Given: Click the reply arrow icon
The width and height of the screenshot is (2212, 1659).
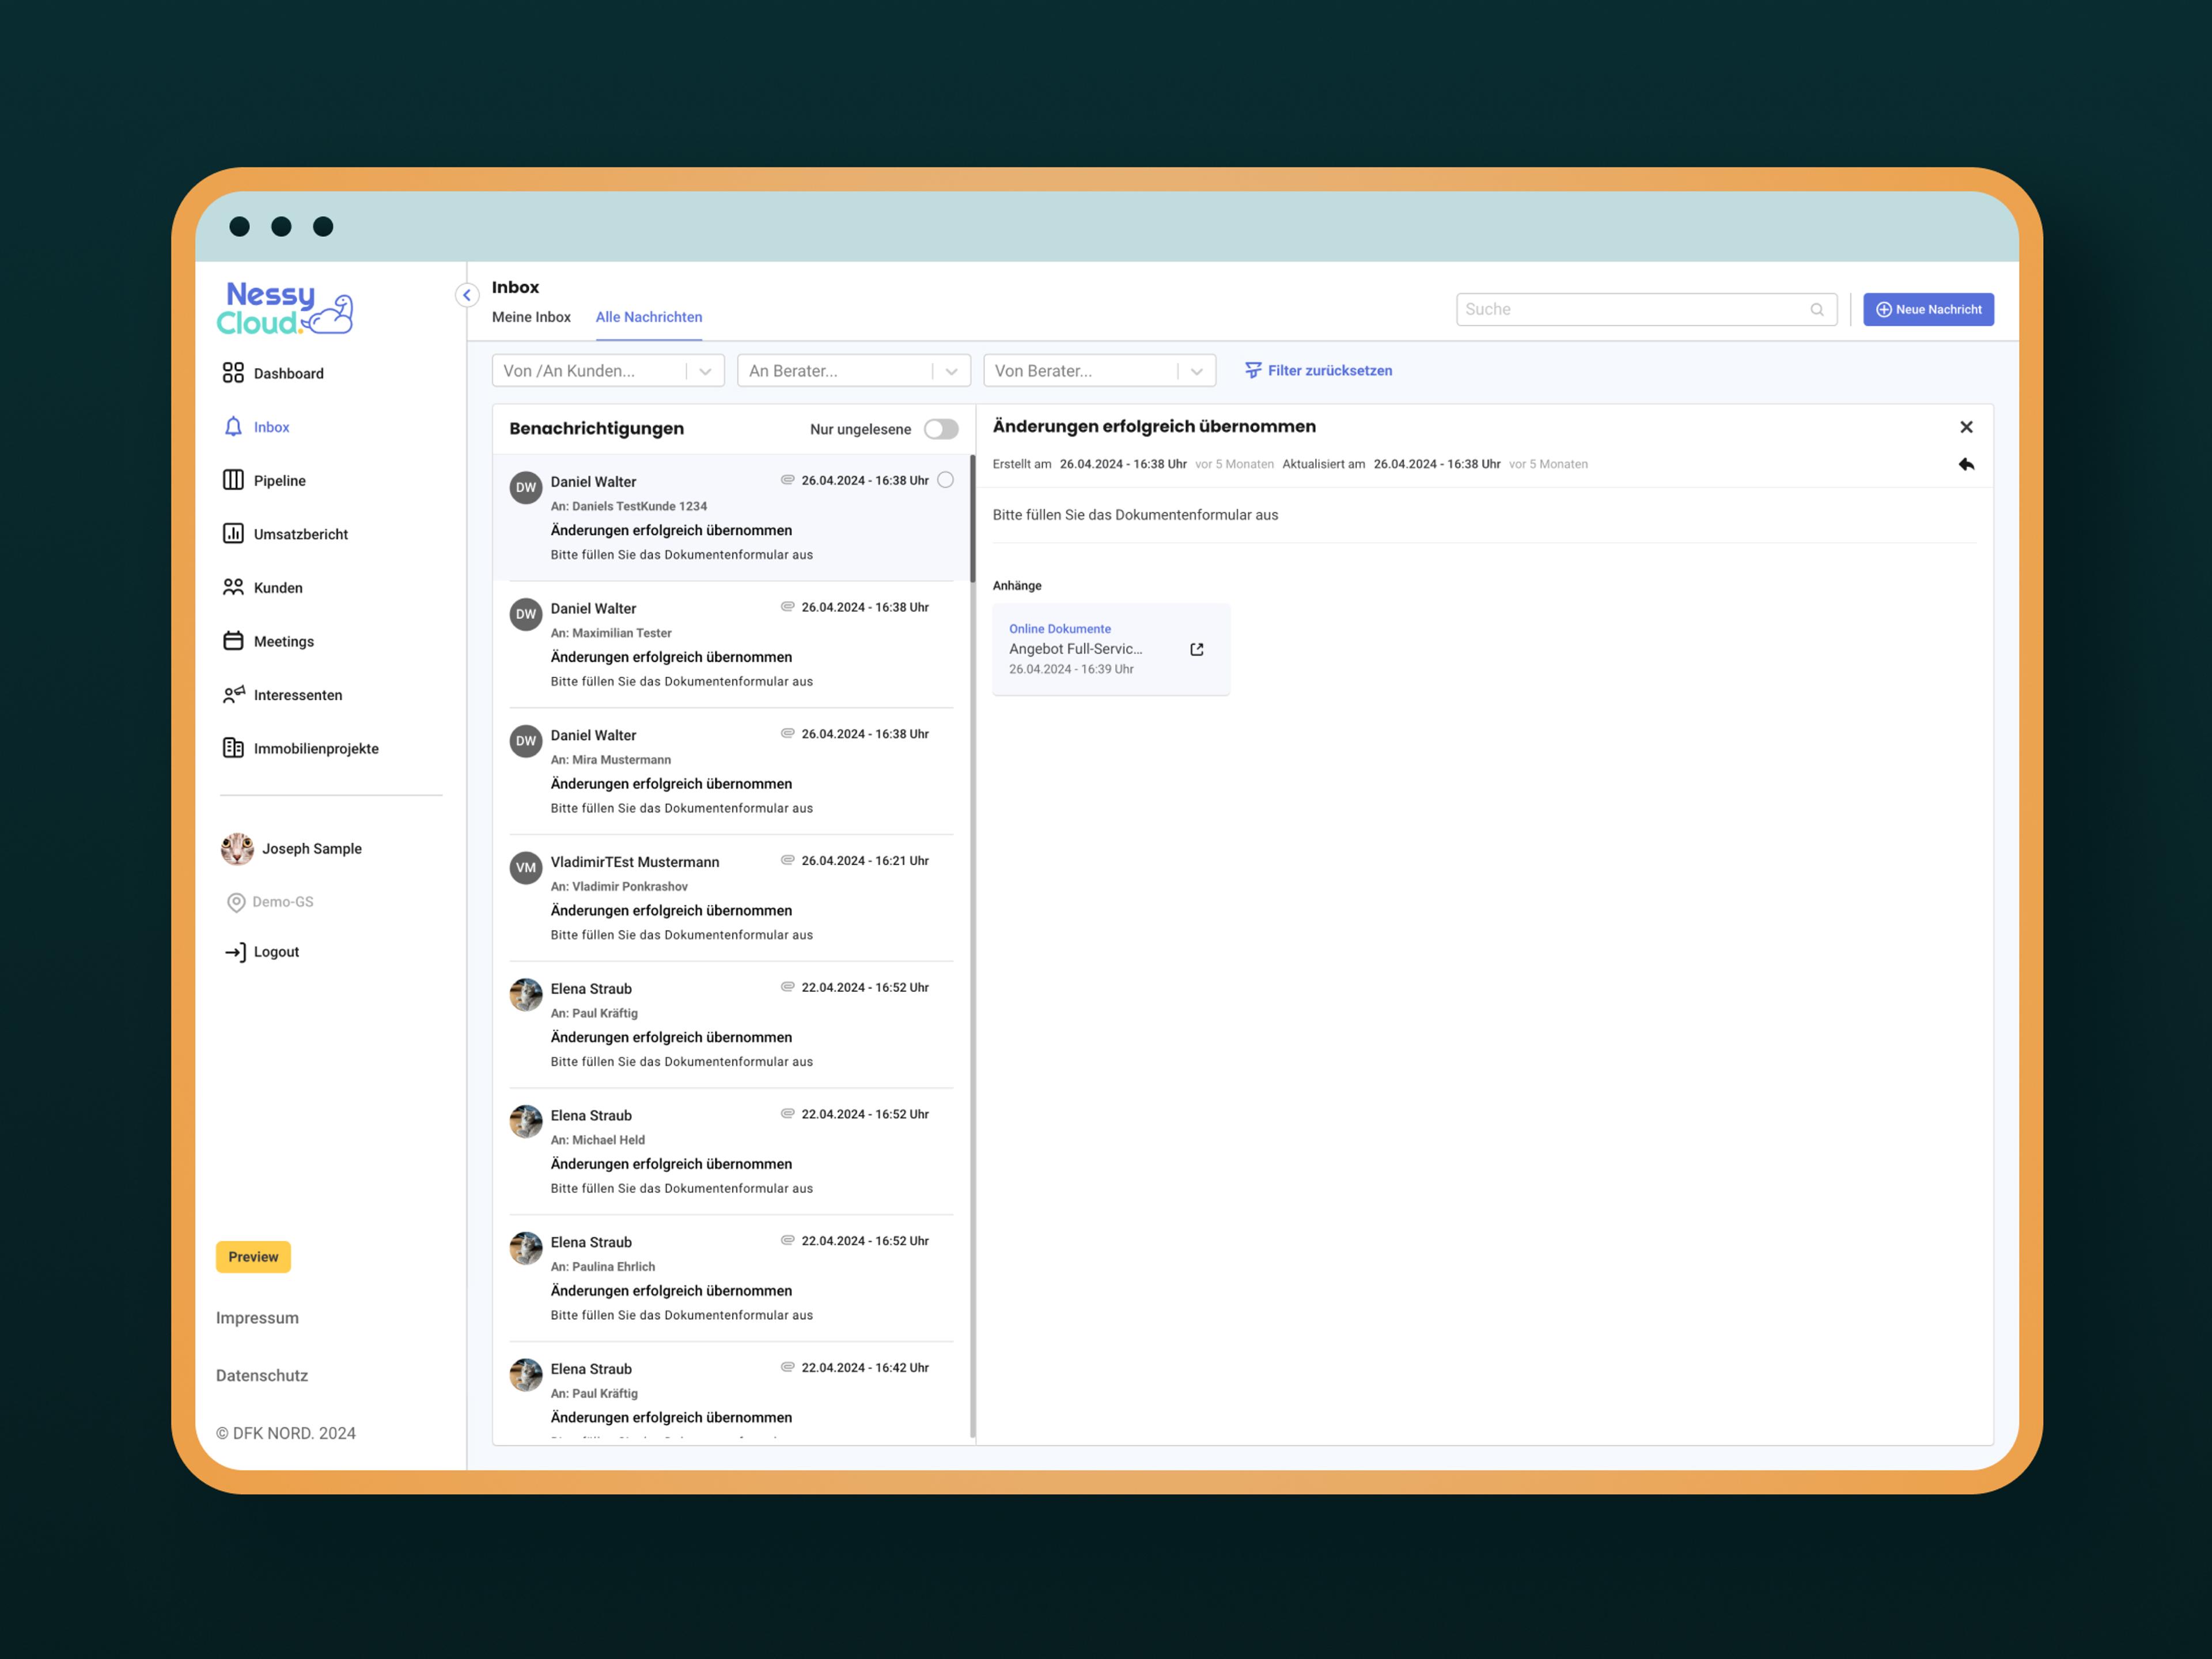Looking at the screenshot, I should tap(1966, 464).
